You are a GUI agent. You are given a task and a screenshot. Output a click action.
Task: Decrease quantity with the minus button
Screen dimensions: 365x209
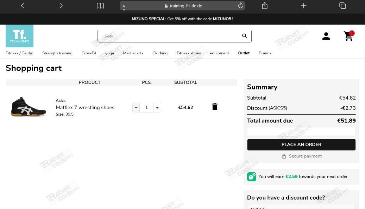136,108
